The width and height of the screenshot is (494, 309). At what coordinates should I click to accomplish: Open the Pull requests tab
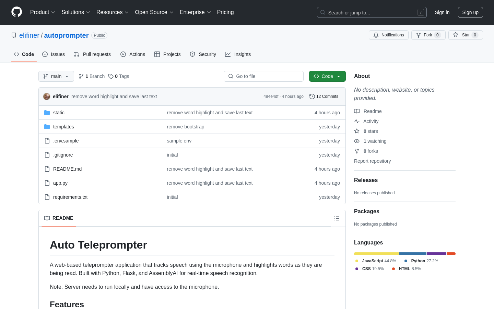92,54
